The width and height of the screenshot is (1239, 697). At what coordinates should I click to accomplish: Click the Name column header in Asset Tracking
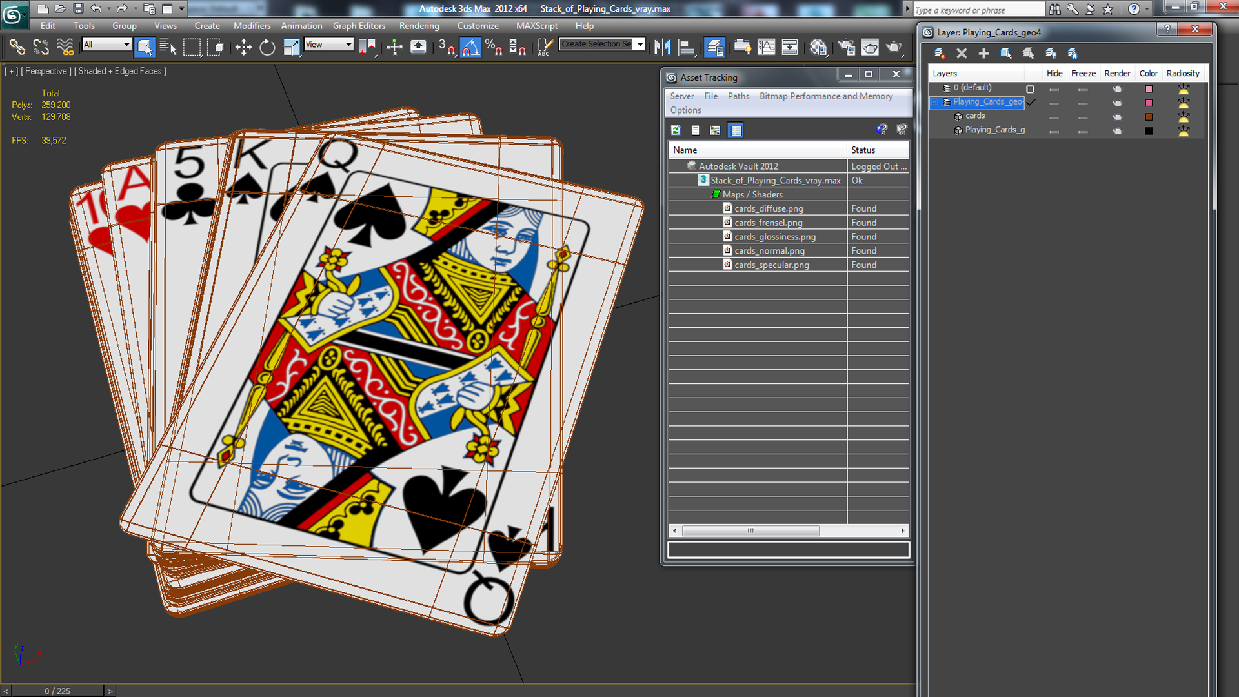tap(758, 150)
